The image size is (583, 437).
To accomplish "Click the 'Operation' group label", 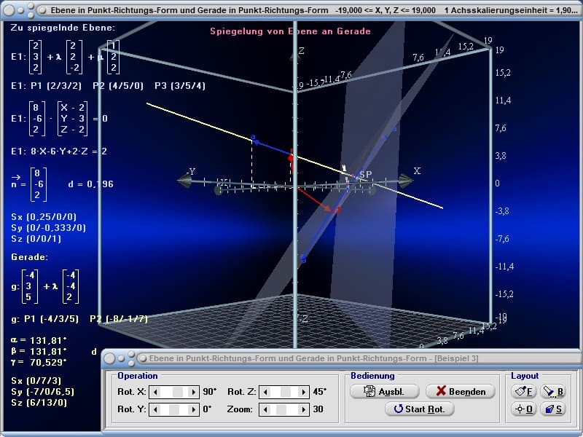I will (x=138, y=376).
